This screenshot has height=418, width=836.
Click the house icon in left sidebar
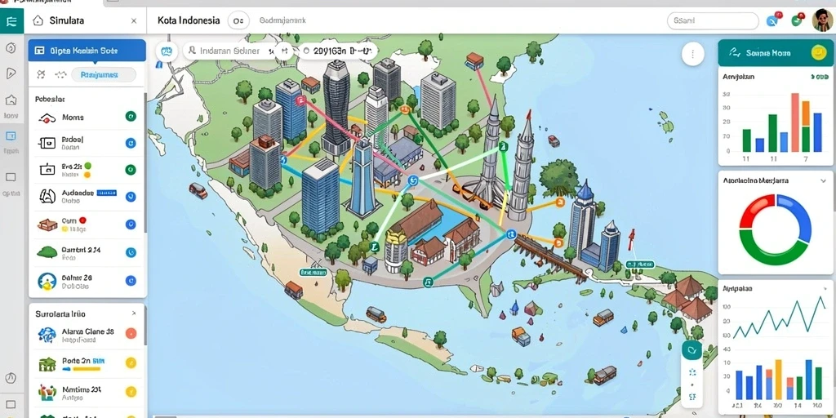click(11, 100)
